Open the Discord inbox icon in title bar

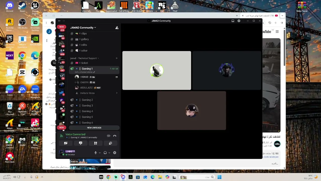(233, 21)
